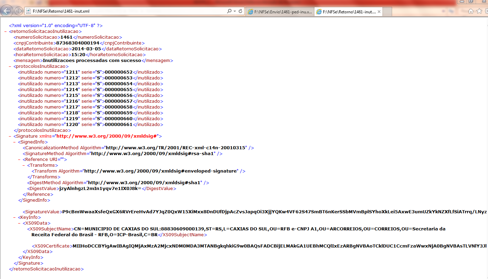
Task: Click the closing protocolosInutilizacao tag
Action: (42, 130)
